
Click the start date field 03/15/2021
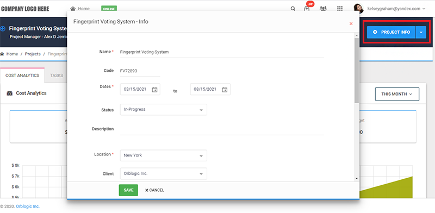tap(140, 89)
